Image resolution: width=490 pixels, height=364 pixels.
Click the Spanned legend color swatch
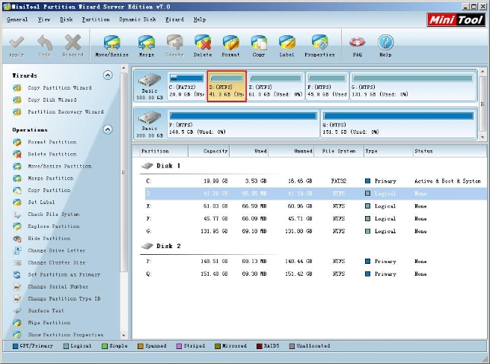pos(141,346)
